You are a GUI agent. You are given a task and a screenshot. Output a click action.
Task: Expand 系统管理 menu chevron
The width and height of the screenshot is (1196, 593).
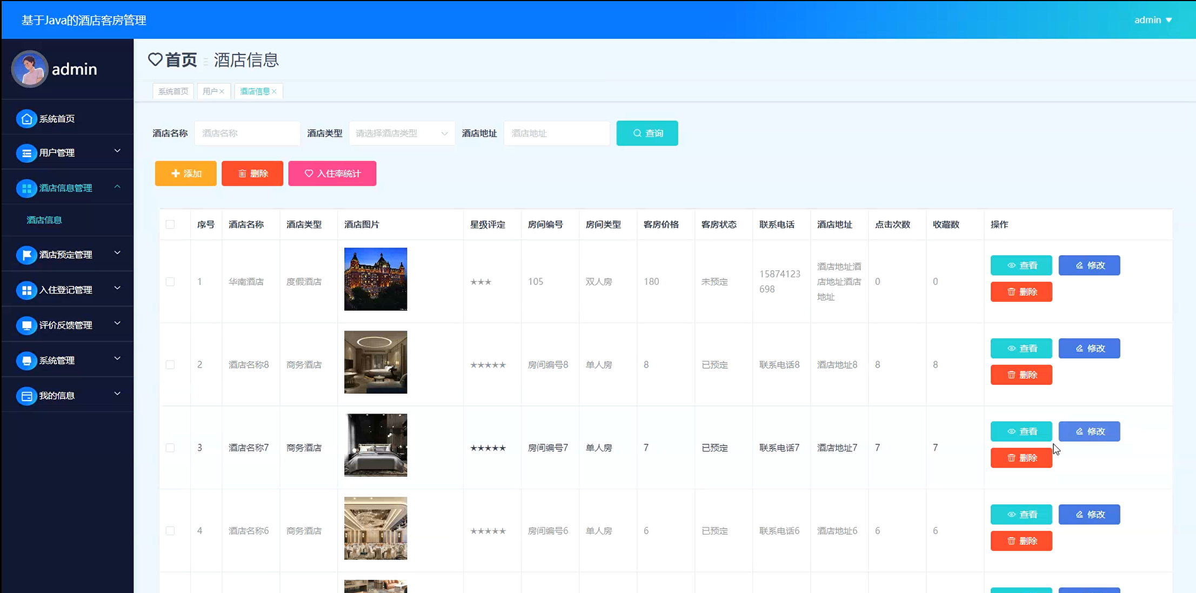click(117, 358)
